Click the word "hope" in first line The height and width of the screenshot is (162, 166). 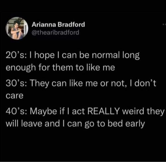(x=44, y=56)
